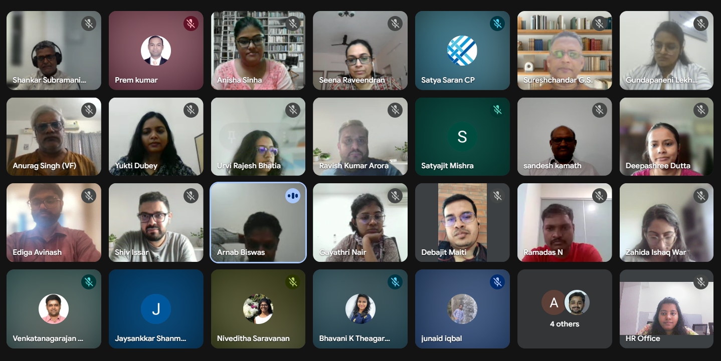Screen dimensions: 721x361
Task: Click Ramadas N's video tile
Action: 565,222
